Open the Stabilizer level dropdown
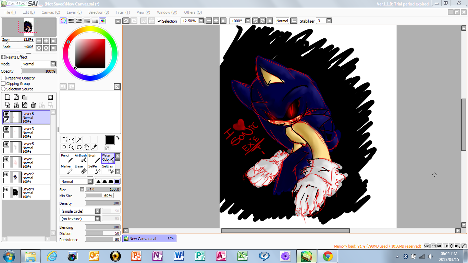Image resolution: width=468 pixels, height=263 pixels. tap(329, 21)
